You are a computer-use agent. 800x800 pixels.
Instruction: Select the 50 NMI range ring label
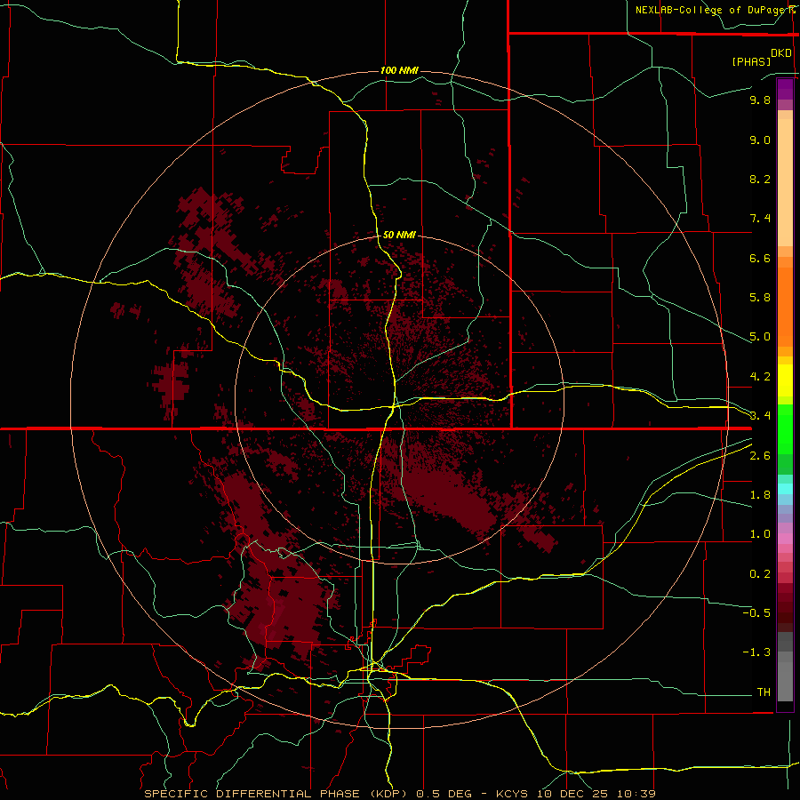tap(399, 235)
